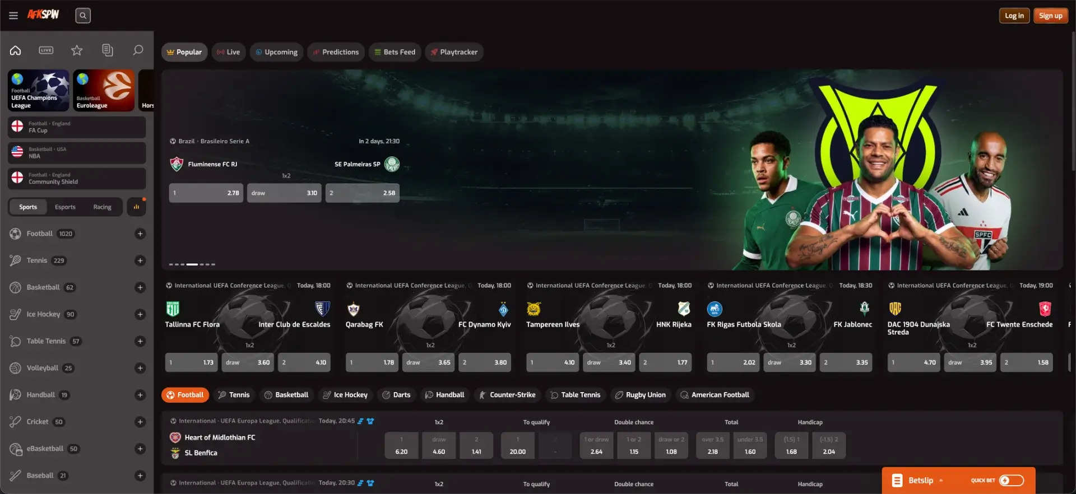Expand Ice Hockey category plus button

click(x=140, y=314)
